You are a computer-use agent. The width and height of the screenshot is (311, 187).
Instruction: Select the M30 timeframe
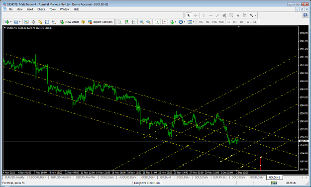coord(221,22)
